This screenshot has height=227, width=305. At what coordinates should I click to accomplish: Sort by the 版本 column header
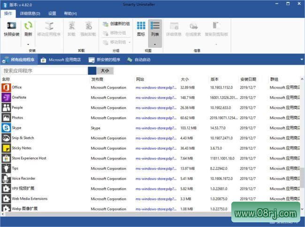pyautogui.click(x=214, y=79)
